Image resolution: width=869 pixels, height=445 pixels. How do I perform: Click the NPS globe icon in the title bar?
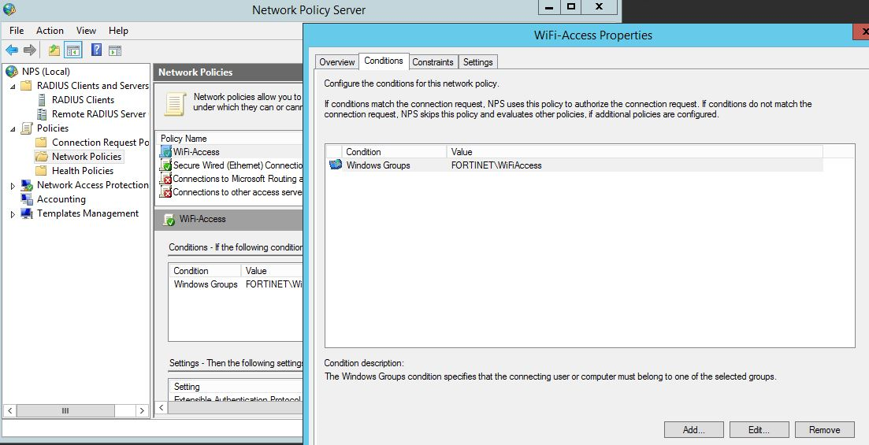point(9,9)
